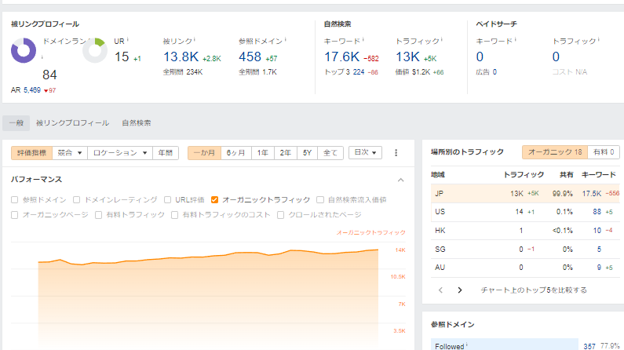Viewport: 624px width, 350px height.
Task: Select the 2年 time range
Action: pos(286,153)
